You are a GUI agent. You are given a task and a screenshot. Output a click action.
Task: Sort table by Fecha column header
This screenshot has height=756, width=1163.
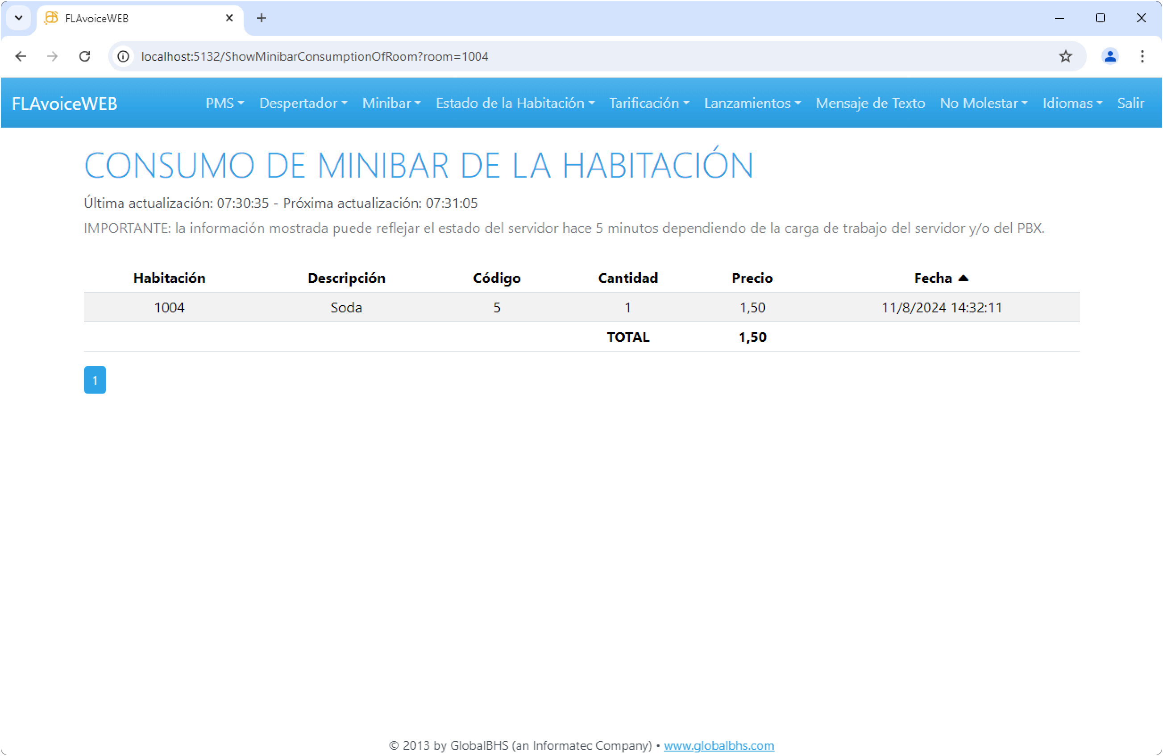pos(933,278)
